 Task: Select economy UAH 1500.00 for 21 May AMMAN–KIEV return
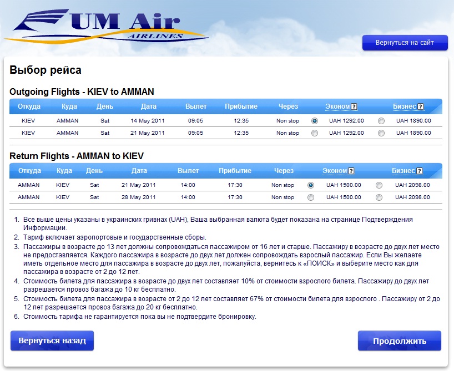(311, 185)
